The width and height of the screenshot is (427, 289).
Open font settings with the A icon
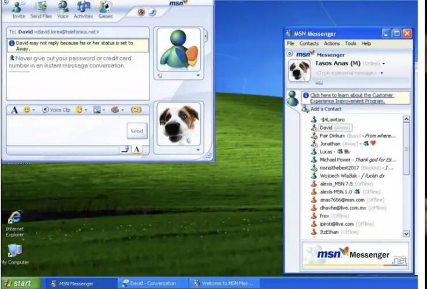(x=14, y=110)
